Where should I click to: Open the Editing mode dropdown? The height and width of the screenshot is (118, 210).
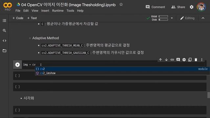pos(187,18)
